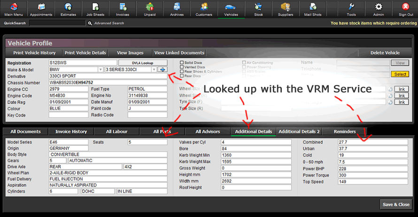Viewport: 418px width, 217px height.
Task: Select the Additional Details tab
Action: point(254,132)
